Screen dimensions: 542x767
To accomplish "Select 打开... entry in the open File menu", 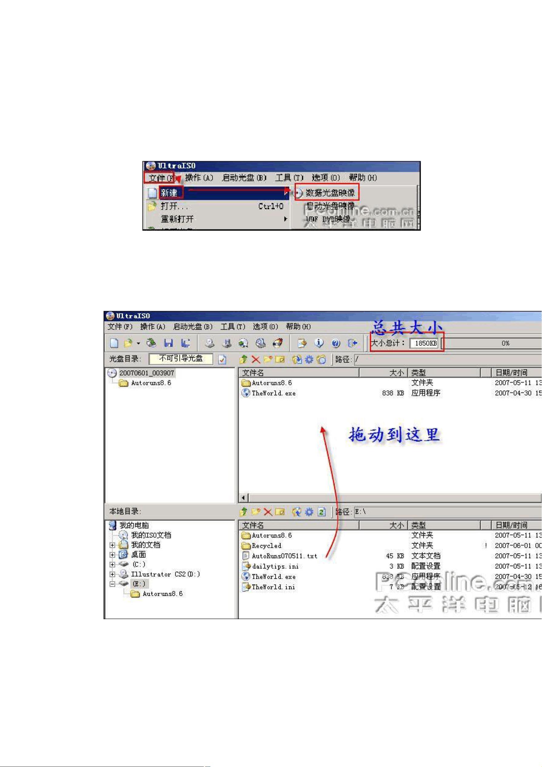I will 175,206.
